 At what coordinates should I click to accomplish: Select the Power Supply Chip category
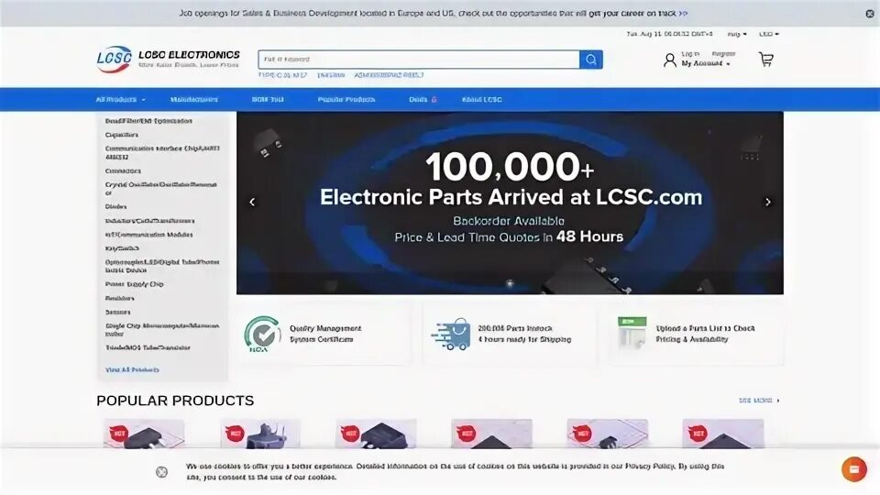coord(134,284)
